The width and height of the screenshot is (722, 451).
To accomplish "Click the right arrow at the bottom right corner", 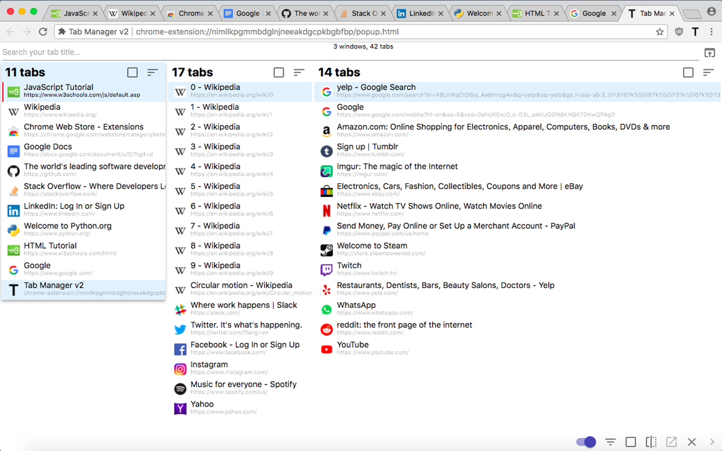I will pos(712,442).
